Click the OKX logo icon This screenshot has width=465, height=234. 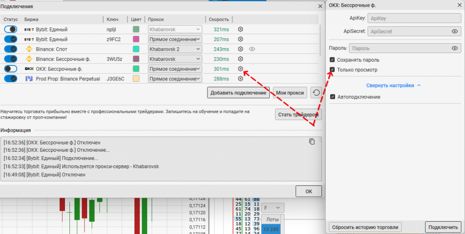[x=29, y=69]
